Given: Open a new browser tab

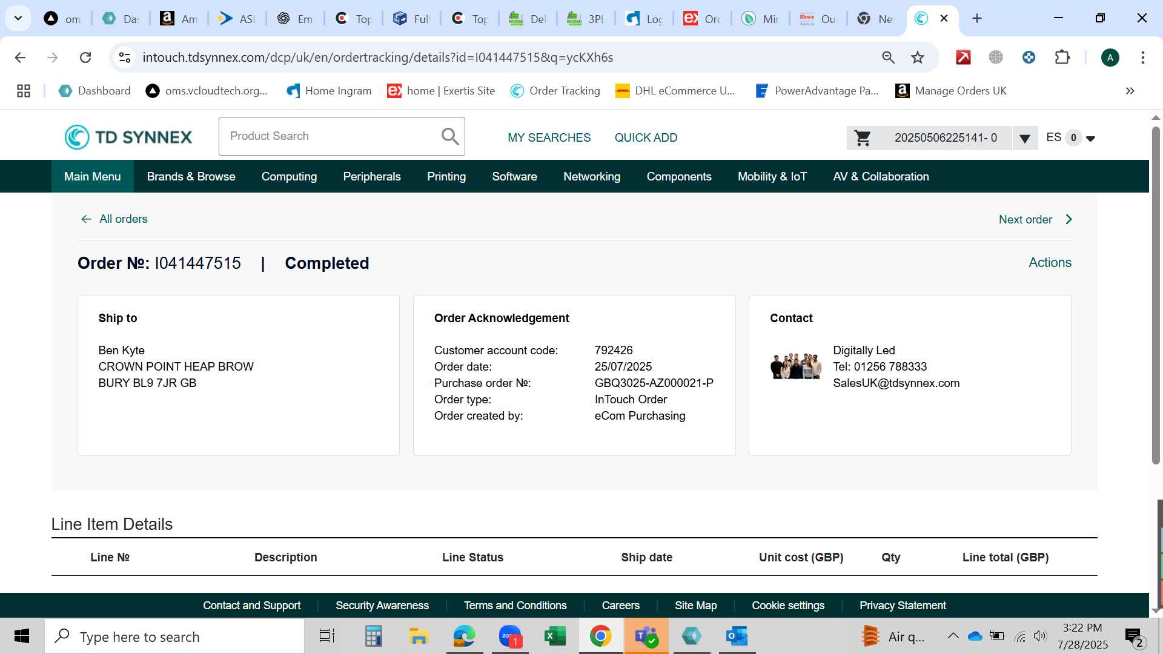Looking at the screenshot, I should (976, 18).
